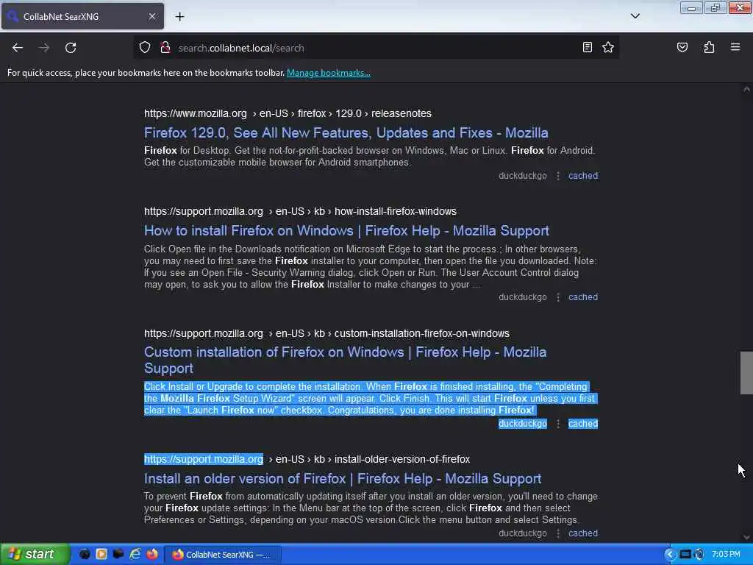
Task: Open cached link for Firefox 129.0 result
Action: tap(583, 175)
